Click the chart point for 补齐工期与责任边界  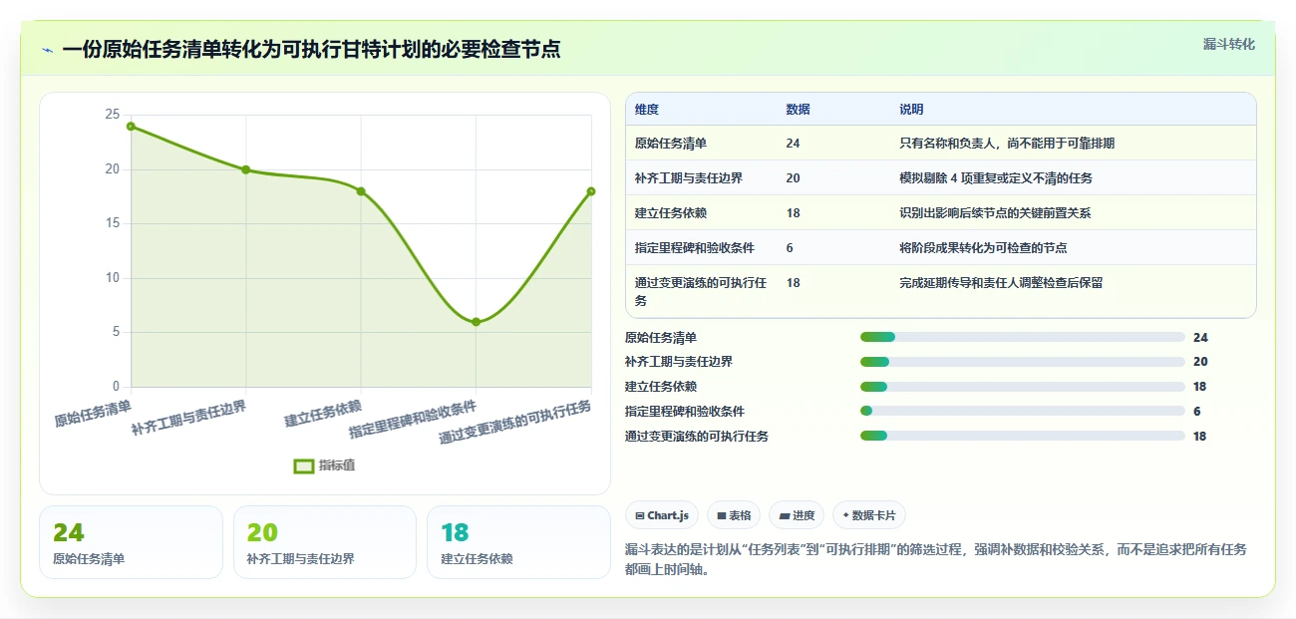pyautogui.click(x=245, y=169)
